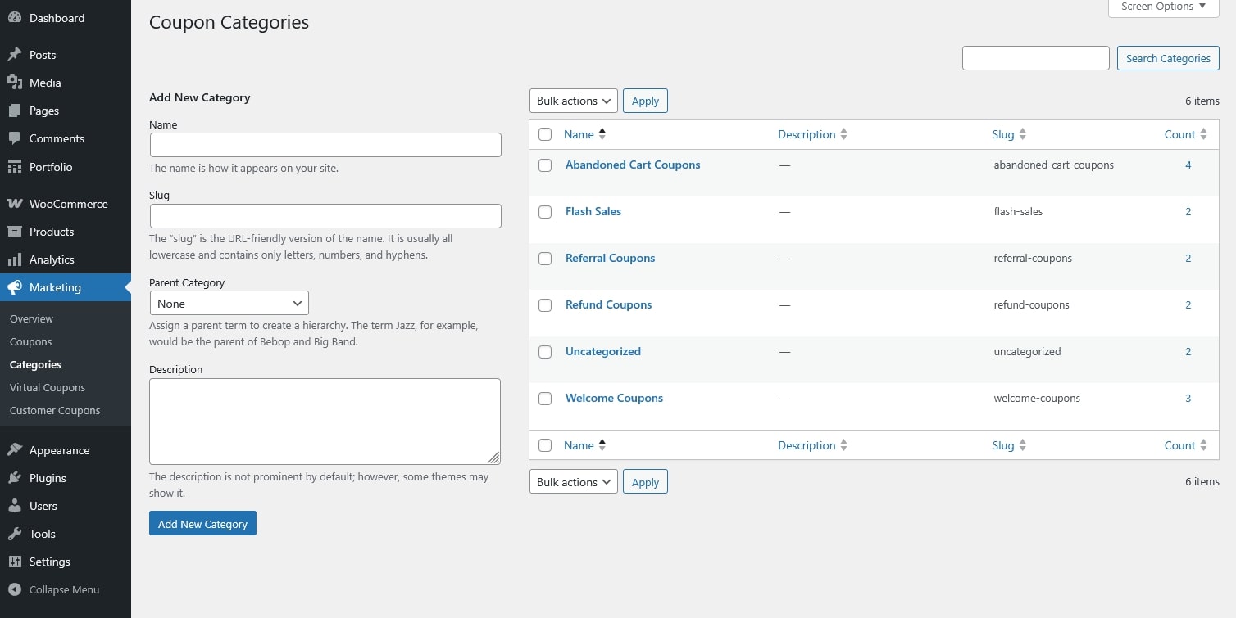Viewport: 1236px width, 618px height.
Task: Click the Analytics bar chart icon
Action: pos(15,259)
